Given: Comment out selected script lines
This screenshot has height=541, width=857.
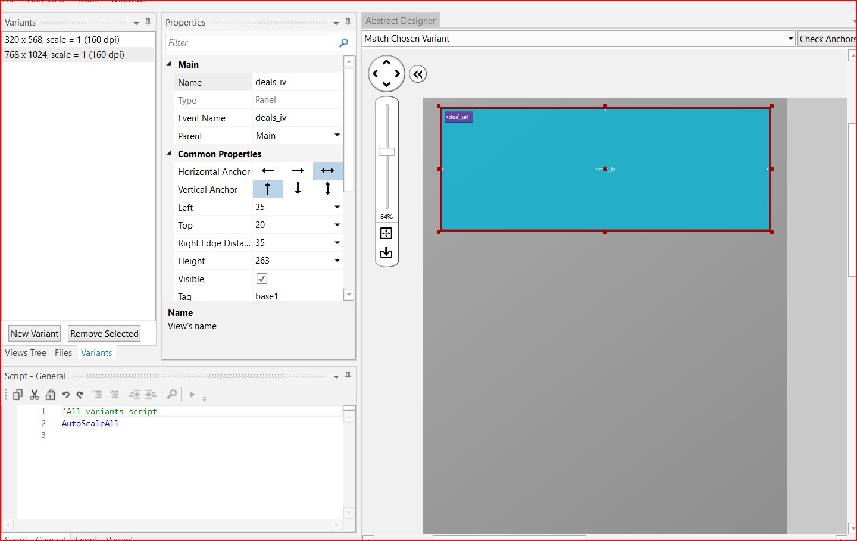Looking at the screenshot, I should pos(98,395).
